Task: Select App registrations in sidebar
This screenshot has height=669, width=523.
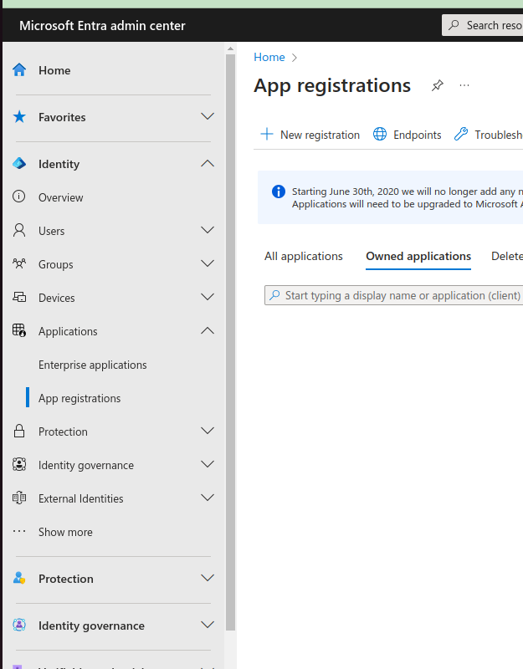Action: pos(79,398)
